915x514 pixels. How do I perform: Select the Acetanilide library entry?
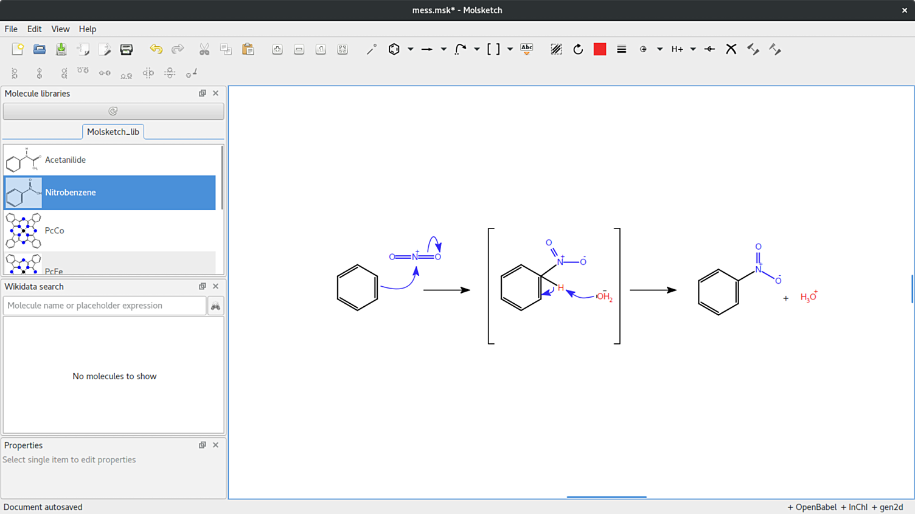click(x=110, y=160)
